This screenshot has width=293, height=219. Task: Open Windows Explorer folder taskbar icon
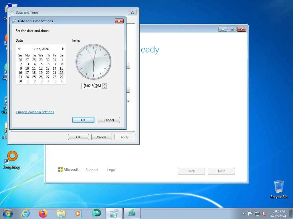[61, 214]
